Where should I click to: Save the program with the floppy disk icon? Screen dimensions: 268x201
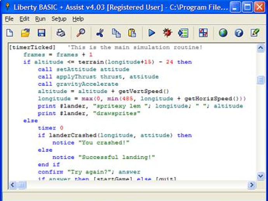[x=41, y=33]
